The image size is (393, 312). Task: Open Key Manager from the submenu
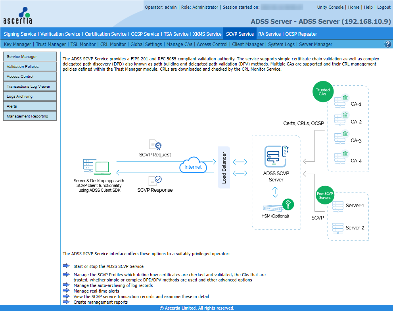[x=18, y=44]
